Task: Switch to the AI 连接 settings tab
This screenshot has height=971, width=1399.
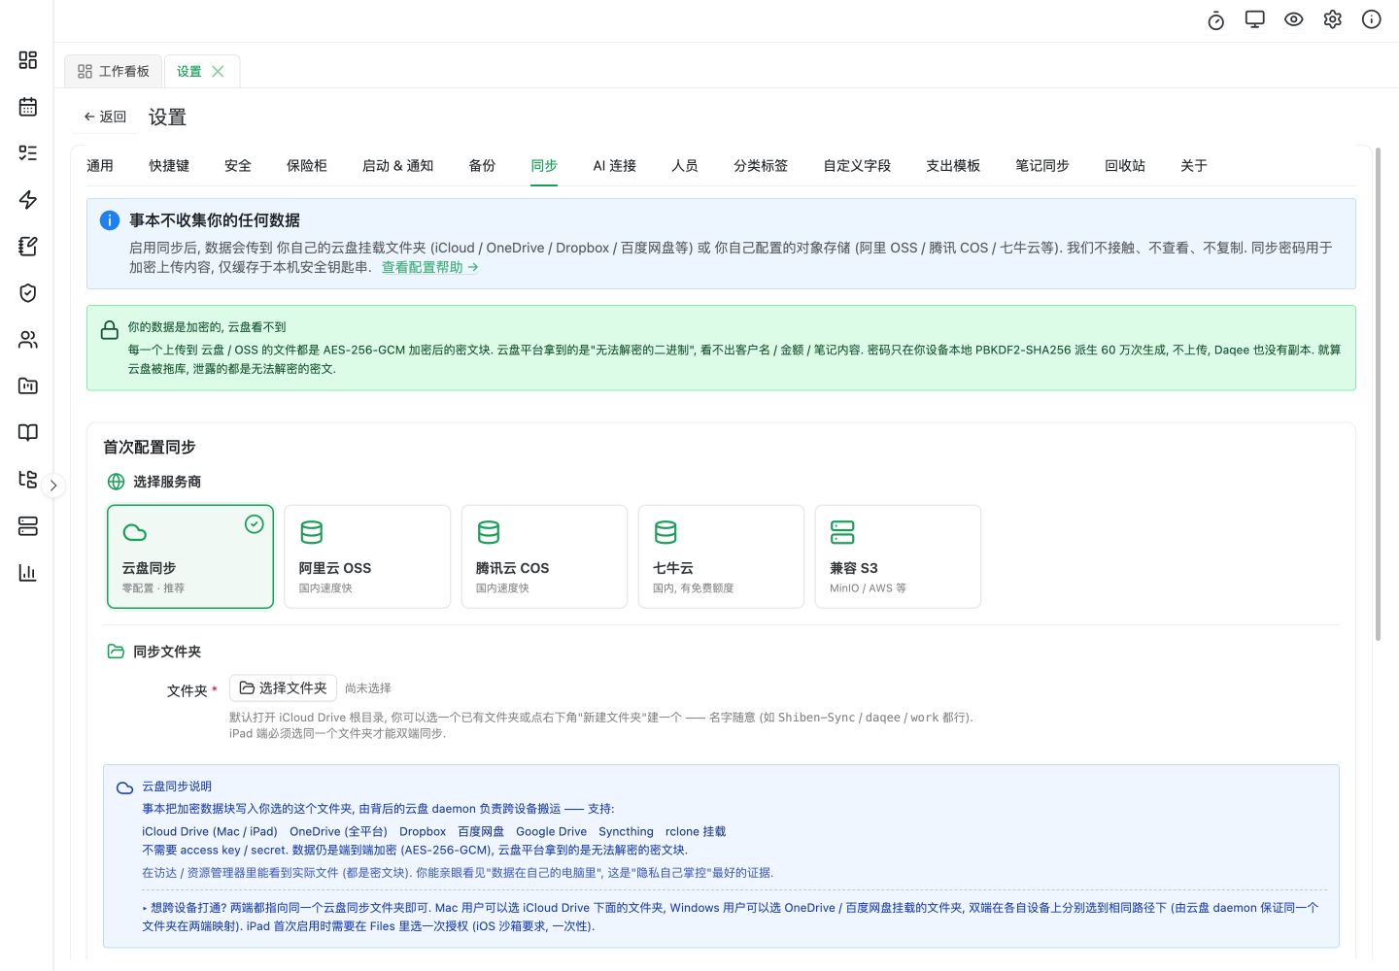Action: [615, 166]
